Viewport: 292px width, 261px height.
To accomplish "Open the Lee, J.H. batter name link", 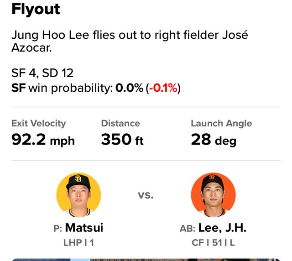I will [223, 227].
